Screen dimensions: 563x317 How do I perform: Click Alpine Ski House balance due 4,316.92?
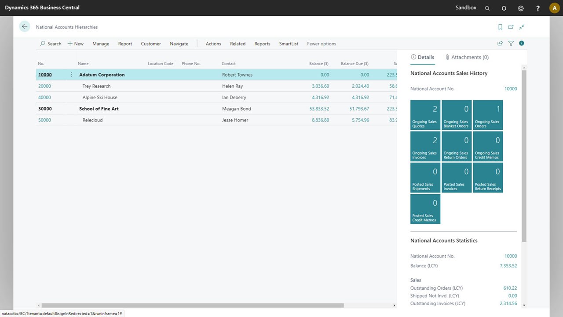[x=360, y=98]
